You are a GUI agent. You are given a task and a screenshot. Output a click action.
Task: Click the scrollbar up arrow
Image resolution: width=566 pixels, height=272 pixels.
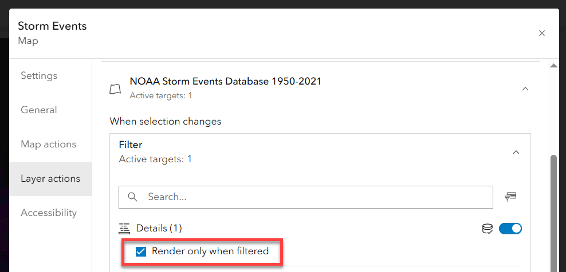tap(553, 66)
